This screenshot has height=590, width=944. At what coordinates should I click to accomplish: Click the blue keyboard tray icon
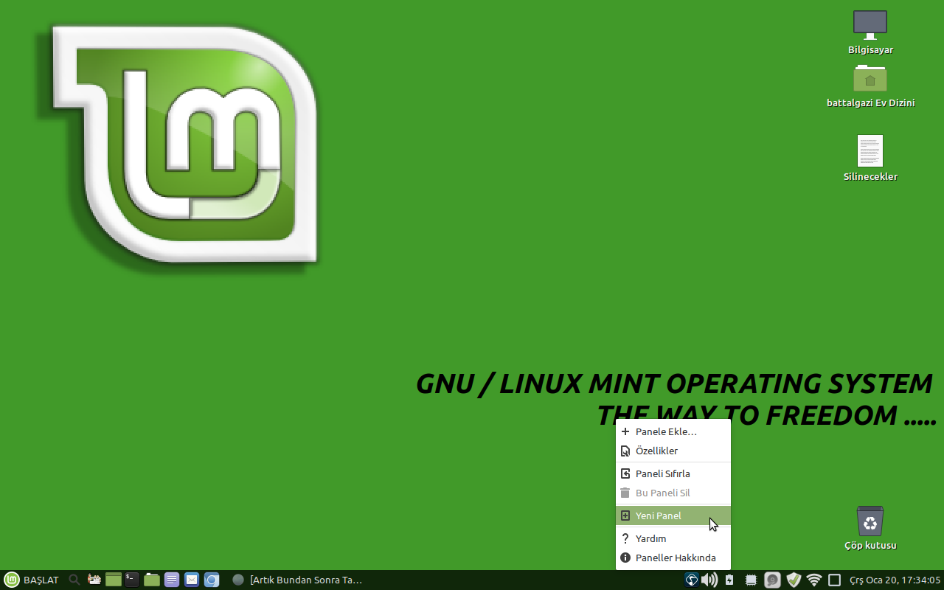(692, 580)
